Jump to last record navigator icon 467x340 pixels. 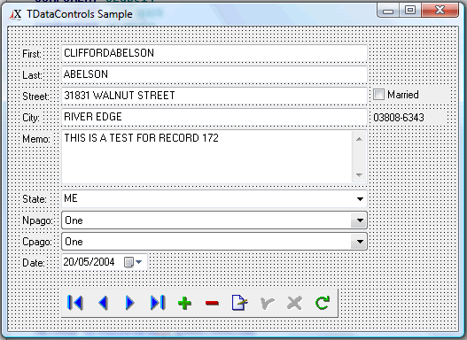pyautogui.click(x=157, y=303)
